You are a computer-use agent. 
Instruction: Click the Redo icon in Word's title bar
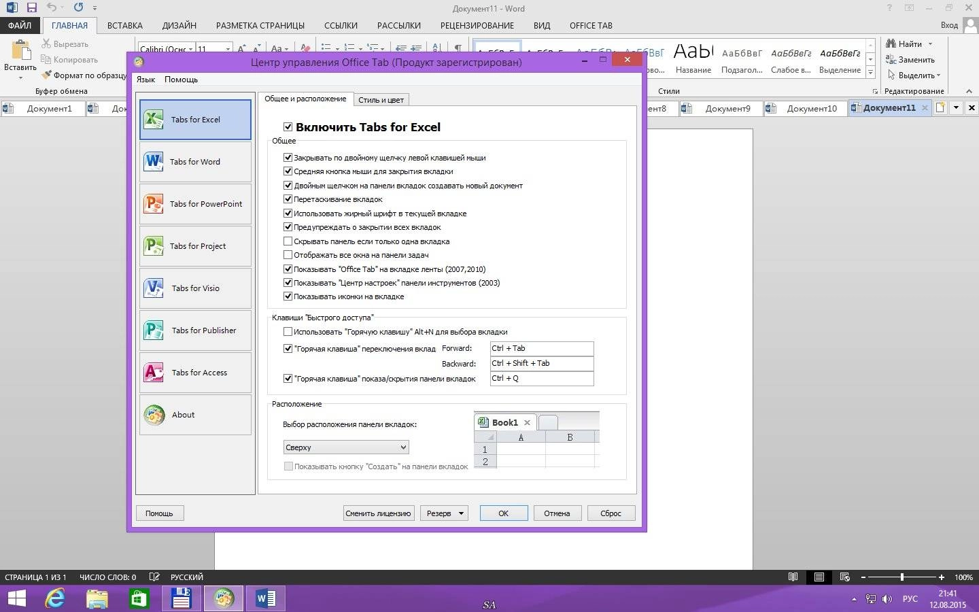pos(78,8)
